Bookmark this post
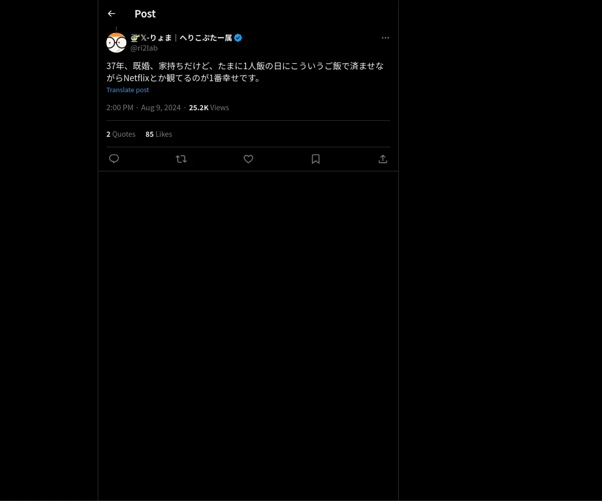The width and height of the screenshot is (602, 501). 316,159
